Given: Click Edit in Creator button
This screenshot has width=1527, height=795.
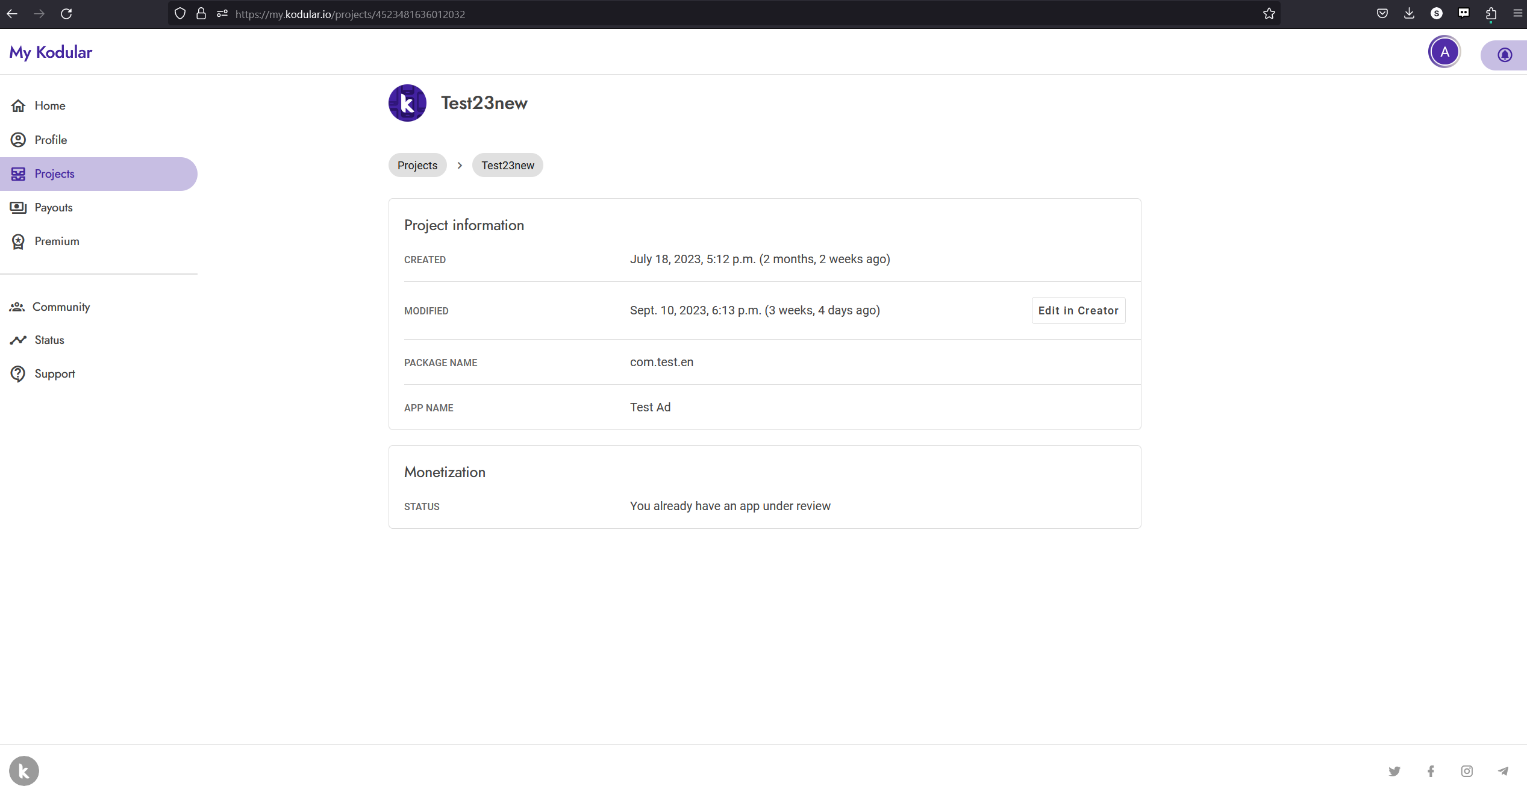Looking at the screenshot, I should pos(1078,311).
